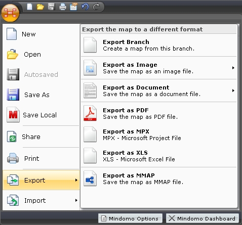Click the Export as Image title

(x=130, y=65)
